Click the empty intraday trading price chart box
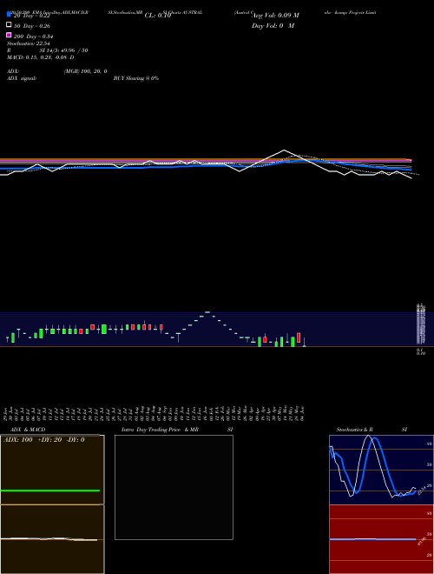Screen dimensions: 434x574 pyautogui.click(x=174, y=487)
